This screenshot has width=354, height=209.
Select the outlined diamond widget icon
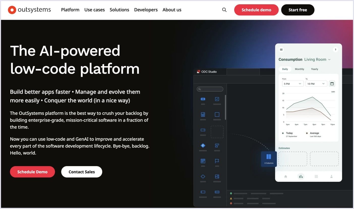203,176
